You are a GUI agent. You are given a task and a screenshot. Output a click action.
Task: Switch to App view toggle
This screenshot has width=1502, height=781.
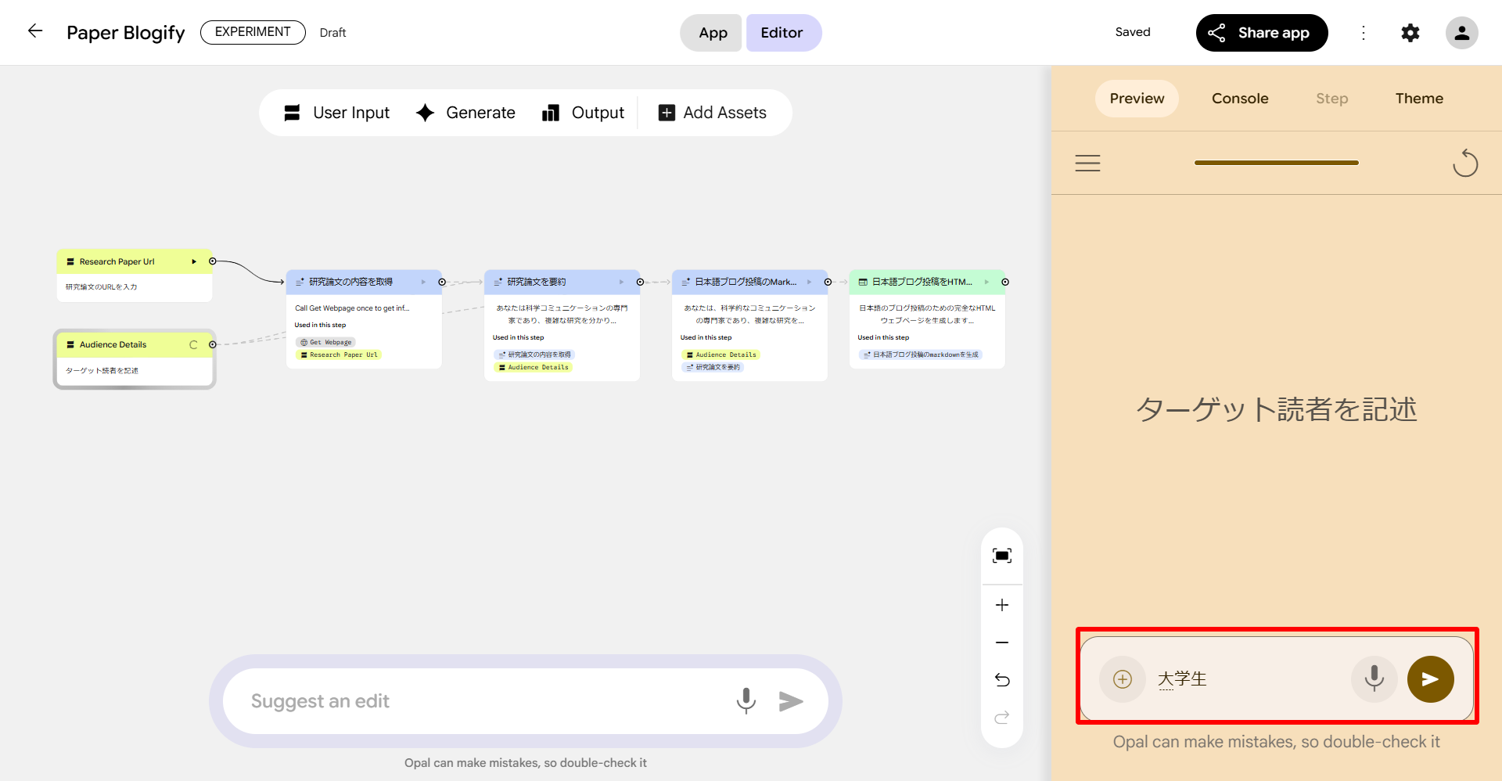[x=712, y=33]
